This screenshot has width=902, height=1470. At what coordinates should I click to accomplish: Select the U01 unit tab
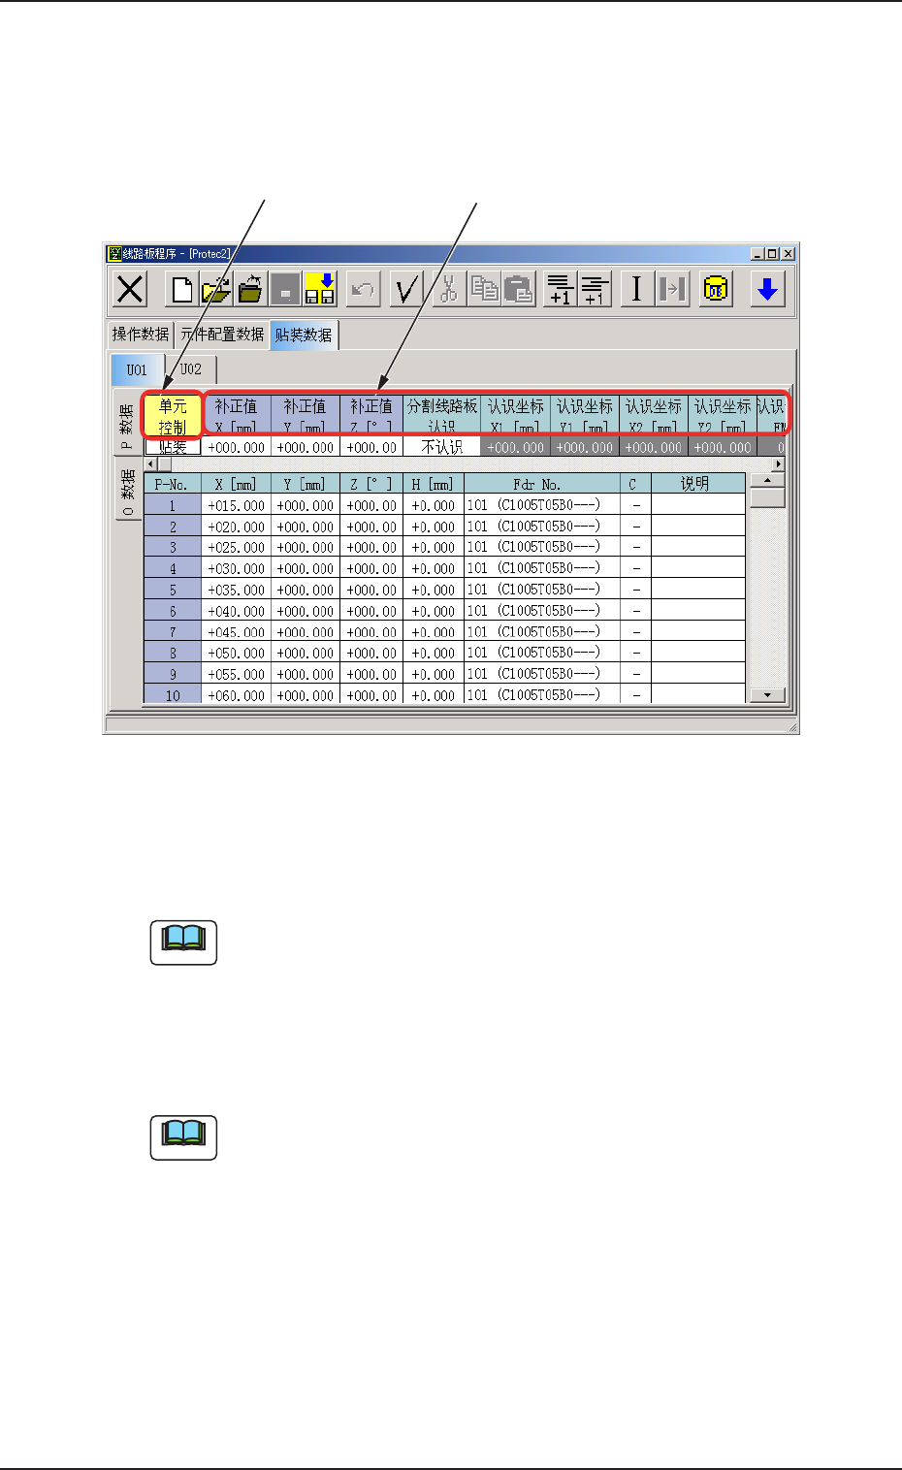137,369
